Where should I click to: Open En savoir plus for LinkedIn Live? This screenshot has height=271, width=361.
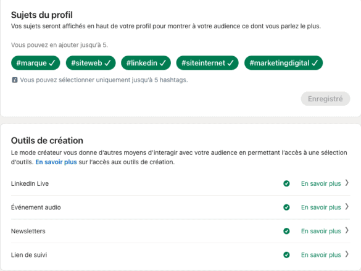[321, 183]
